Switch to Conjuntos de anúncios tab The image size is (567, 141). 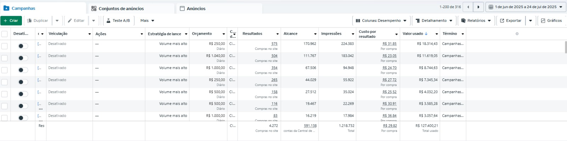pos(131,8)
